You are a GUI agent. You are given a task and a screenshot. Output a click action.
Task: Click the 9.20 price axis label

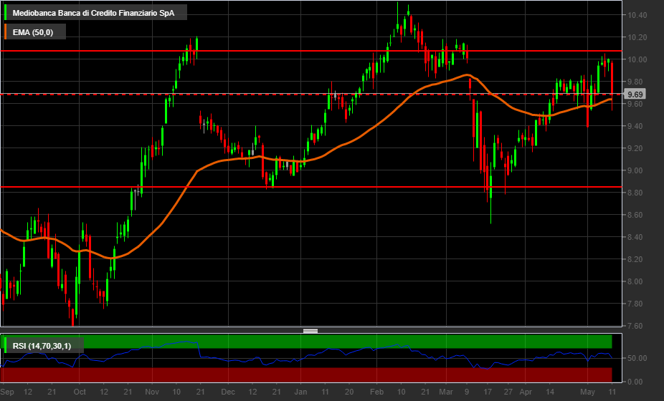(x=637, y=148)
